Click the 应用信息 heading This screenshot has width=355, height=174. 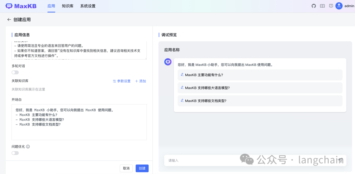pos(22,35)
